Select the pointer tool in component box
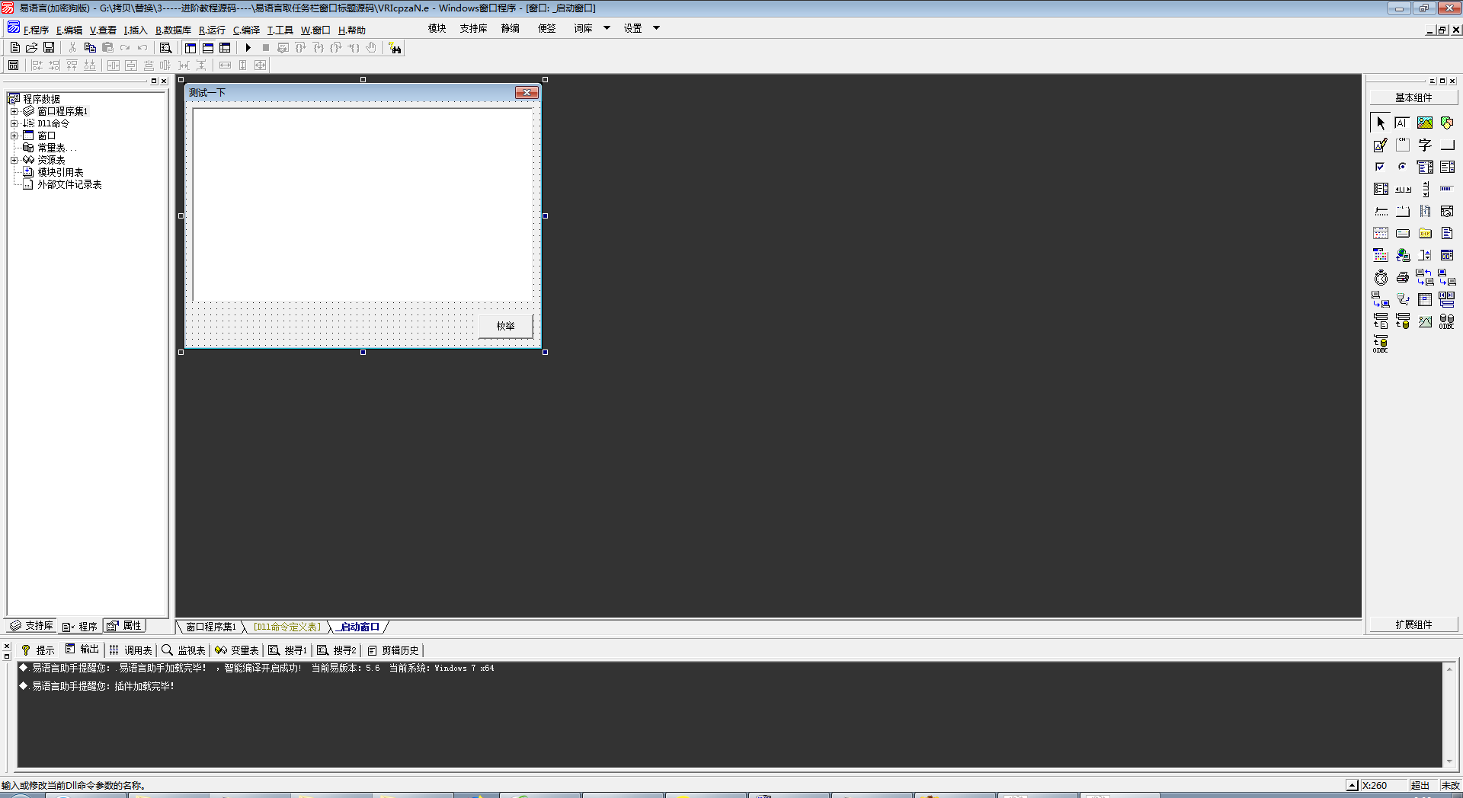This screenshot has width=1463, height=798. pos(1381,123)
